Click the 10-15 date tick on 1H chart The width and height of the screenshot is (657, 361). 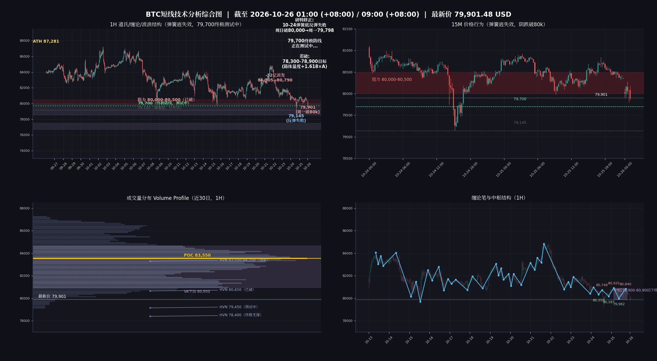pyautogui.click(x=212, y=166)
